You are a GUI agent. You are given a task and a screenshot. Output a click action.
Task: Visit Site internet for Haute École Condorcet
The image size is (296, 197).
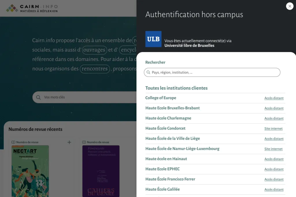(x=273, y=129)
